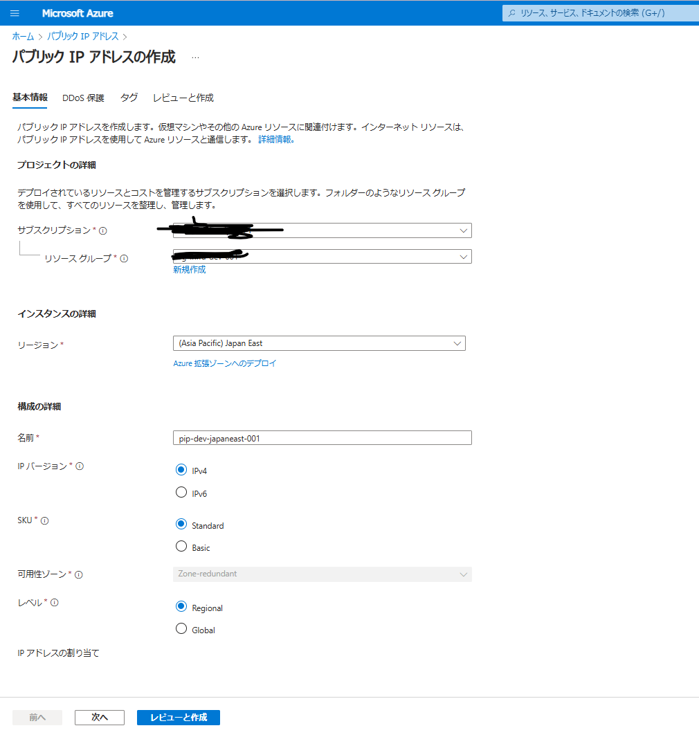Switch to the 基本情報 tab
Viewport: 699px width, 737px height.
(x=30, y=98)
